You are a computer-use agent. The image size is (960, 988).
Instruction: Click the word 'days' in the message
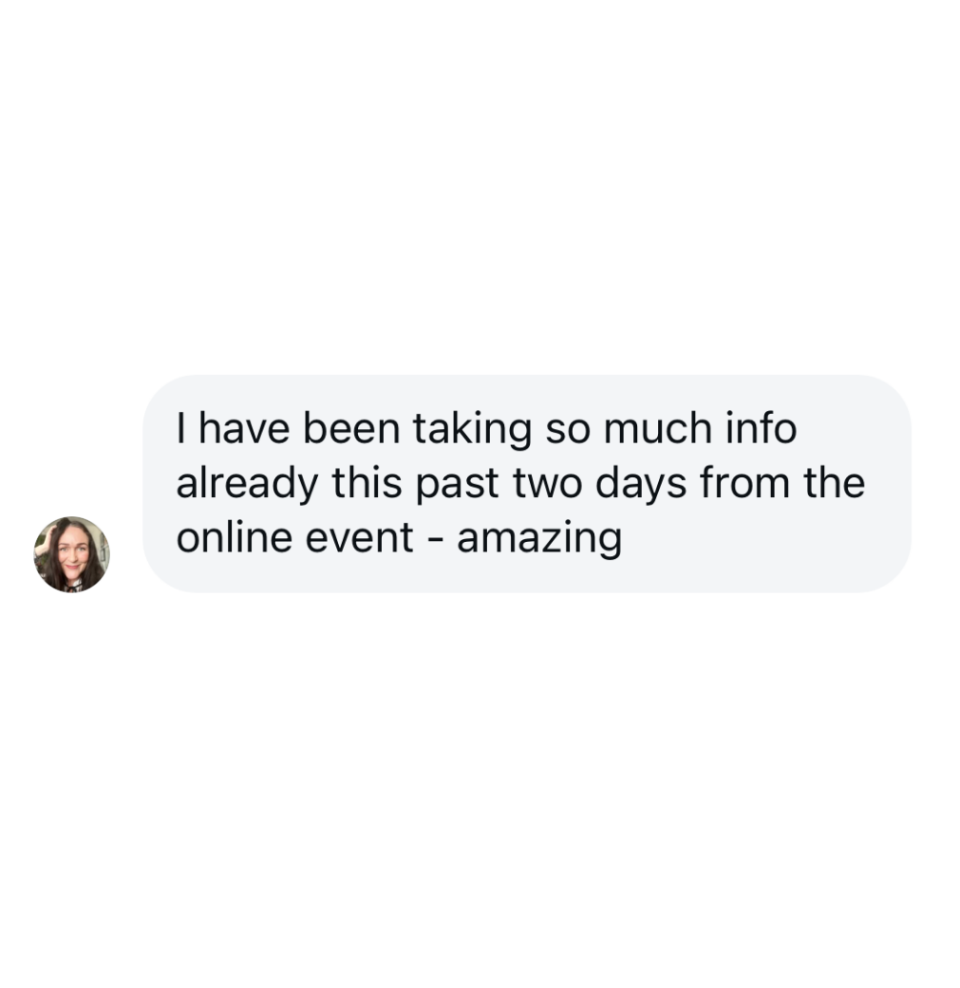[640, 485]
